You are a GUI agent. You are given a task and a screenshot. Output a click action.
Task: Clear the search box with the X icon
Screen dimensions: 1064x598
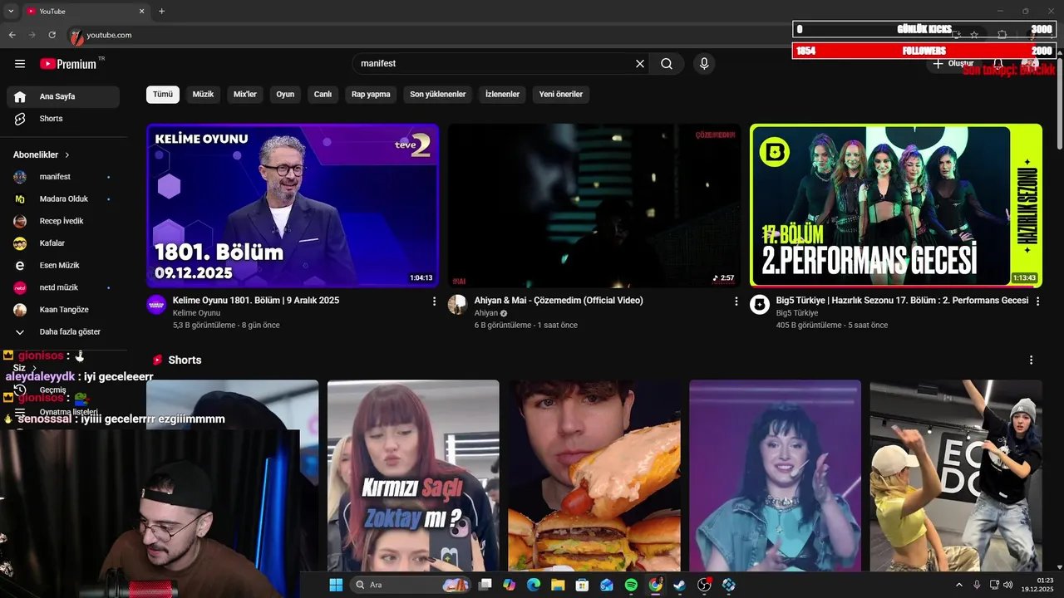(640, 64)
